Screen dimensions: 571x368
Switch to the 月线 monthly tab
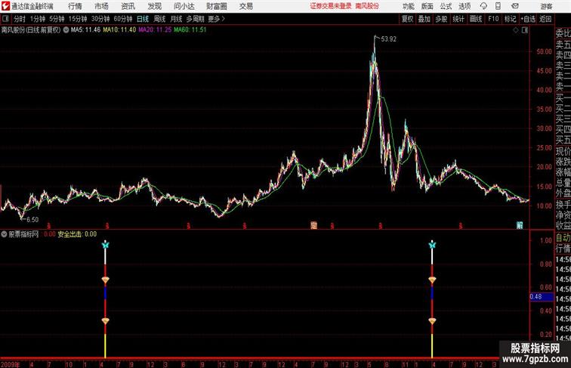coord(176,19)
